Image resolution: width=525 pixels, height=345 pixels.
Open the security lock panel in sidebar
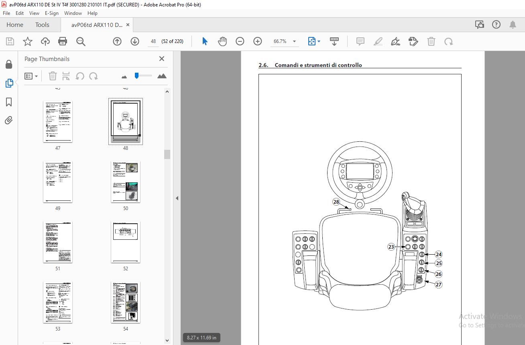click(9, 64)
